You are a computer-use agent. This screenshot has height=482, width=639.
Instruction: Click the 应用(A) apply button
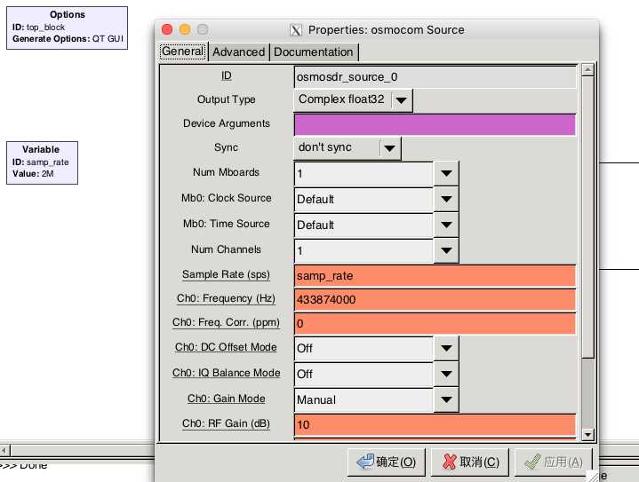point(553,462)
